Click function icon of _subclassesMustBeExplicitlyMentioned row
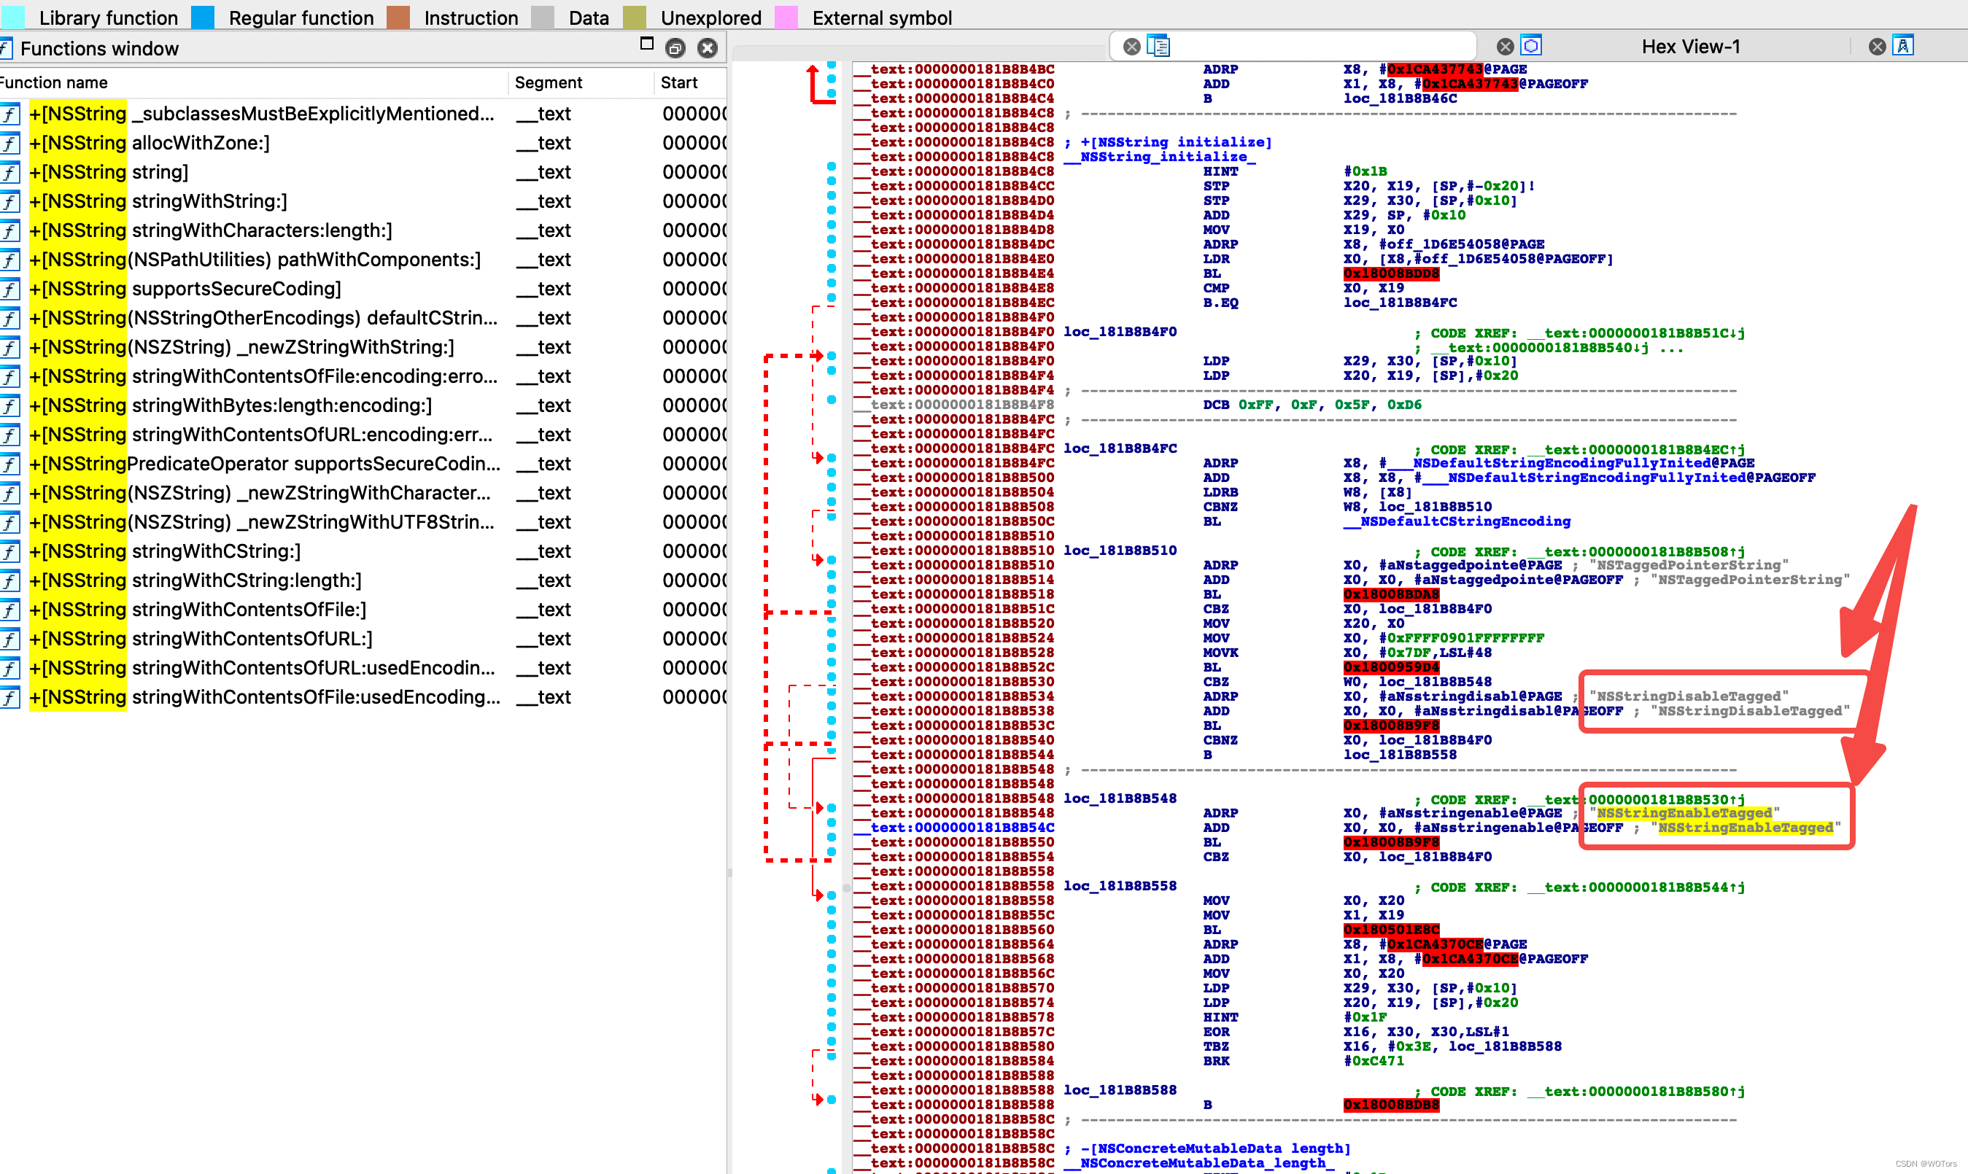The height and width of the screenshot is (1174, 1968). [x=9, y=114]
